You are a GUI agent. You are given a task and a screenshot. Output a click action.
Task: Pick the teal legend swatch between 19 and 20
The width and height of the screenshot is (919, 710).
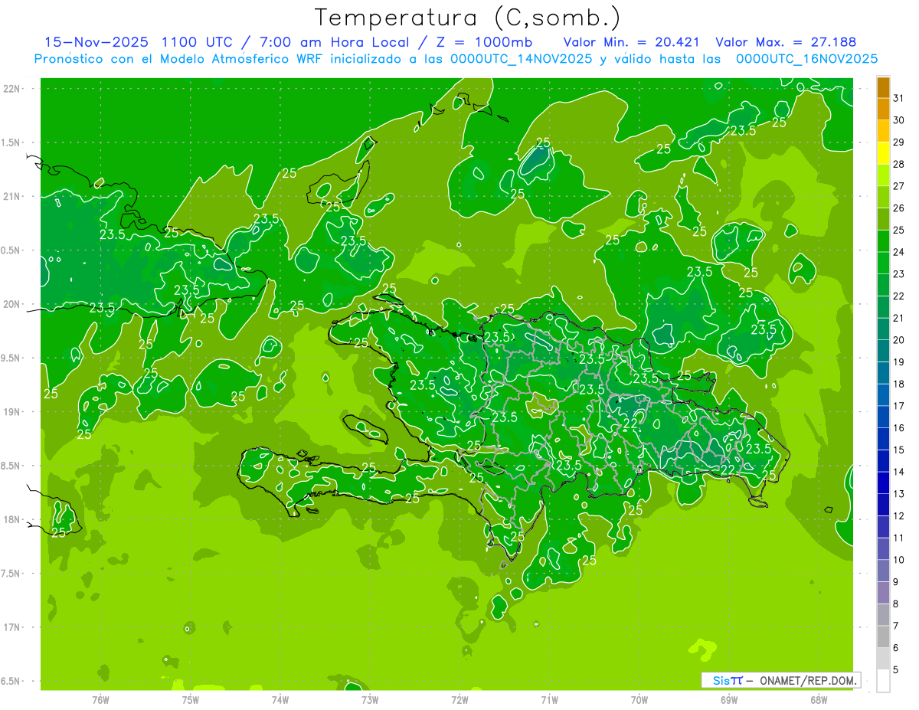click(x=883, y=352)
